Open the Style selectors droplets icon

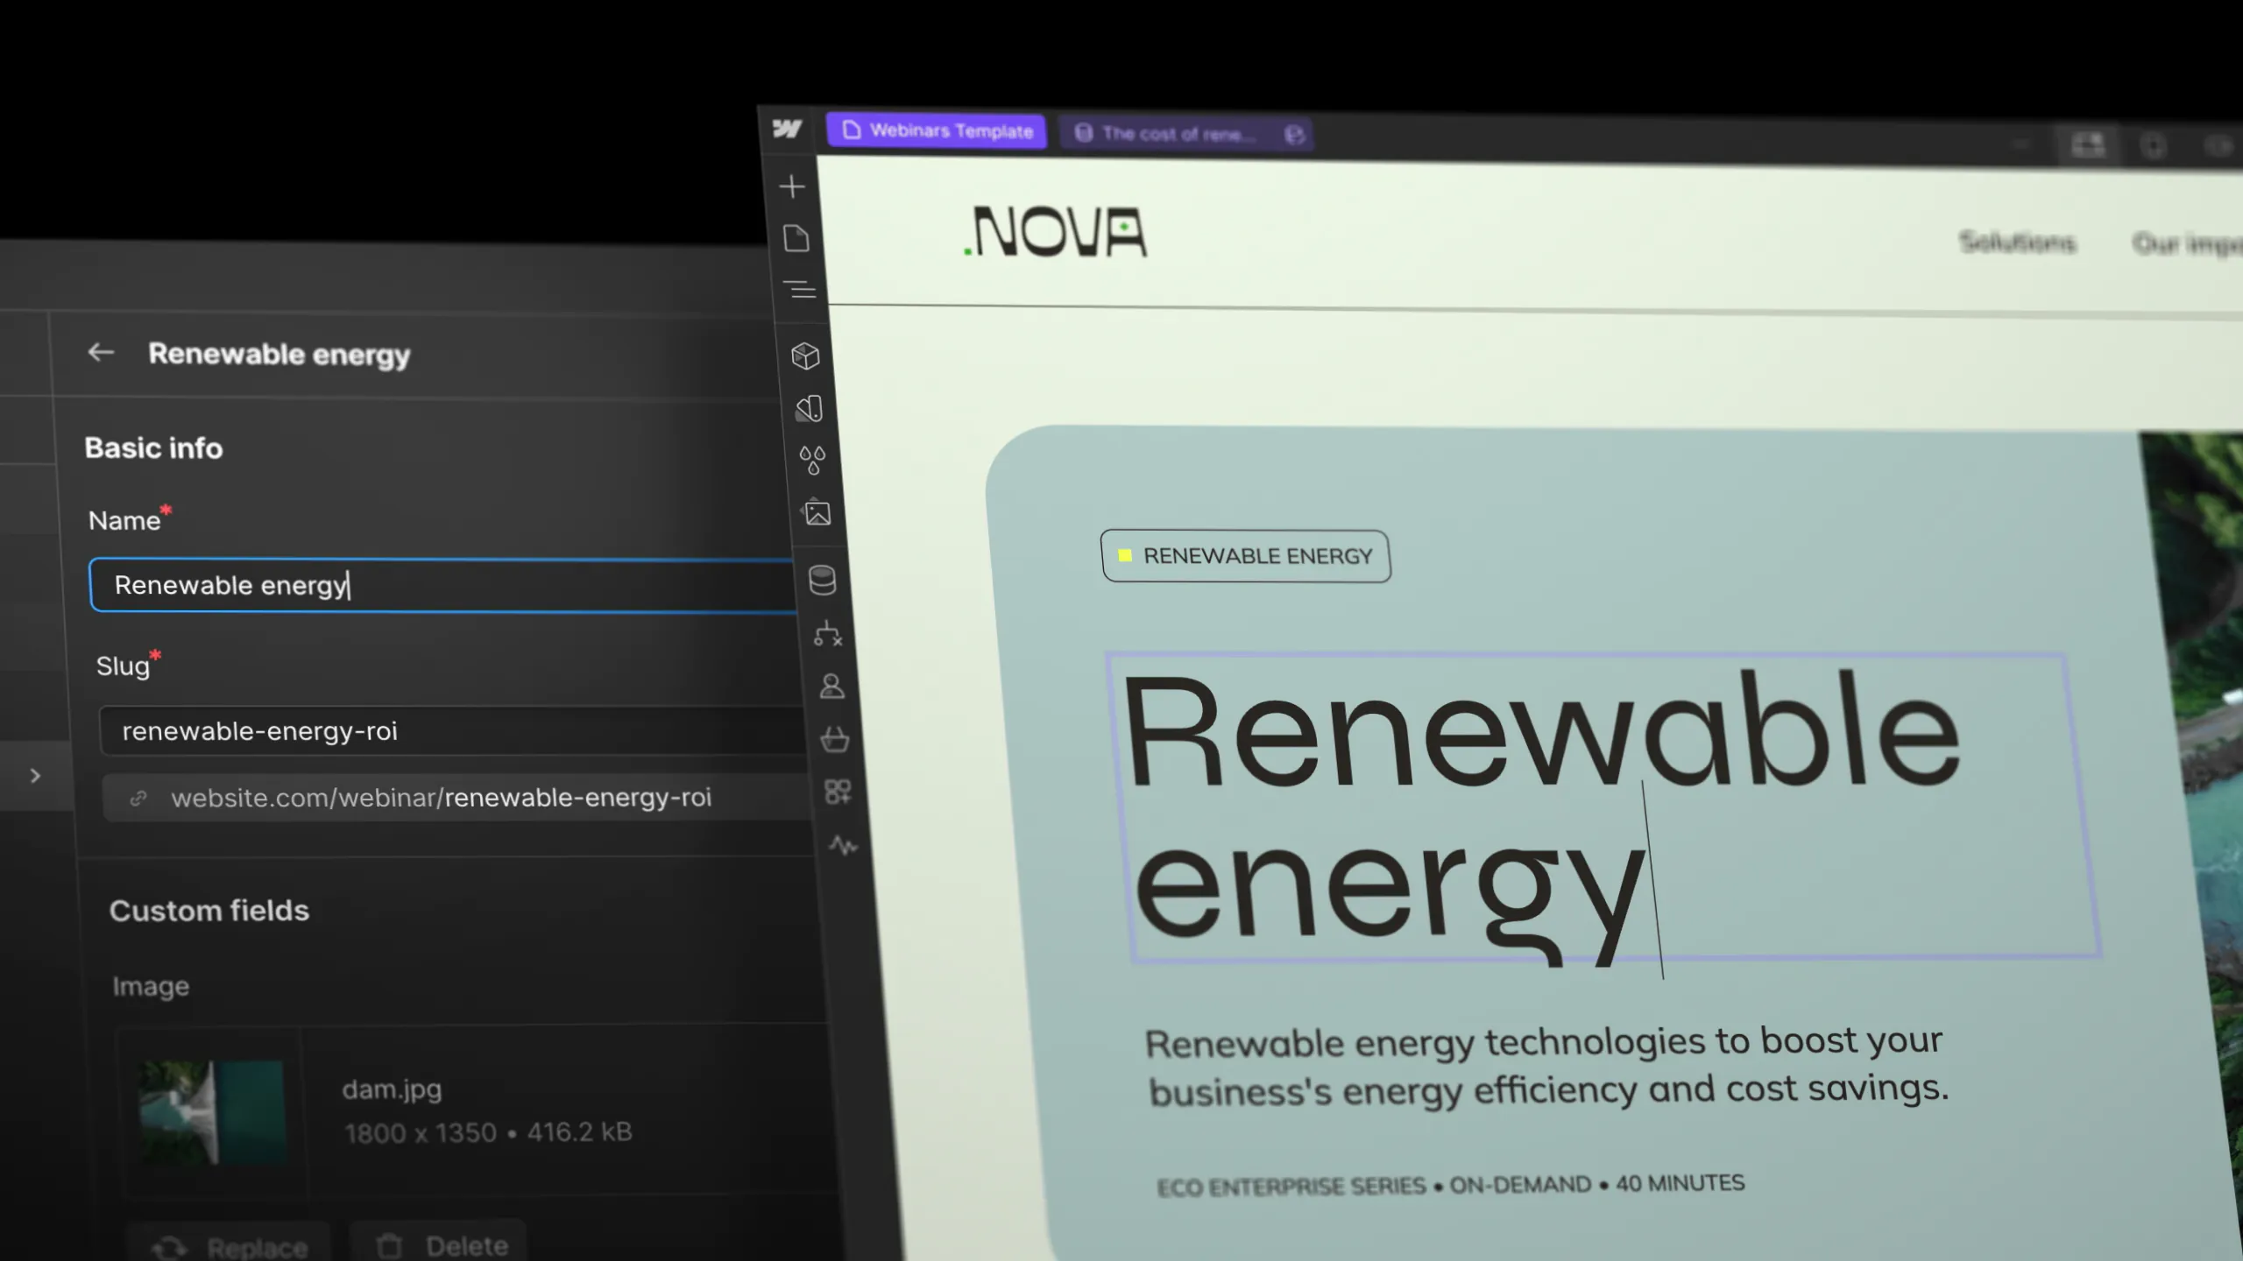pyautogui.click(x=812, y=460)
